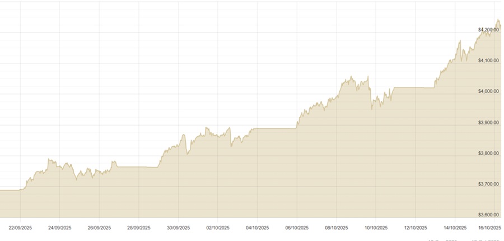Click the $4,200.00 price label
Viewport: 504px width, 241px height.
tap(488, 30)
